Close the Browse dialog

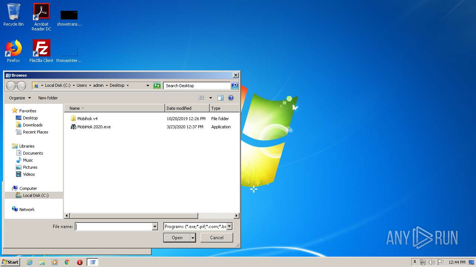pyautogui.click(x=235, y=75)
